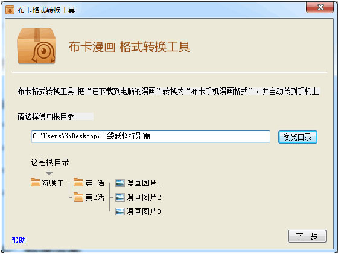
Task: Open the 浏览目录 browse button
Action: (298, 137)
